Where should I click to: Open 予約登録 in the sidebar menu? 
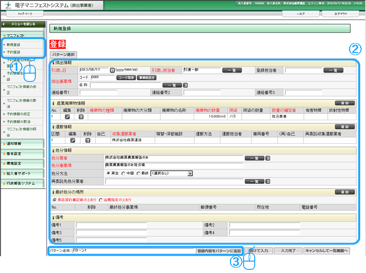pos(14,52)
